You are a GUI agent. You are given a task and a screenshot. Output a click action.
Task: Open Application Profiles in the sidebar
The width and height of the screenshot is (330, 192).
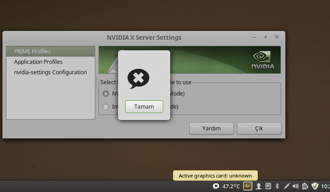(x=50, y=62)
